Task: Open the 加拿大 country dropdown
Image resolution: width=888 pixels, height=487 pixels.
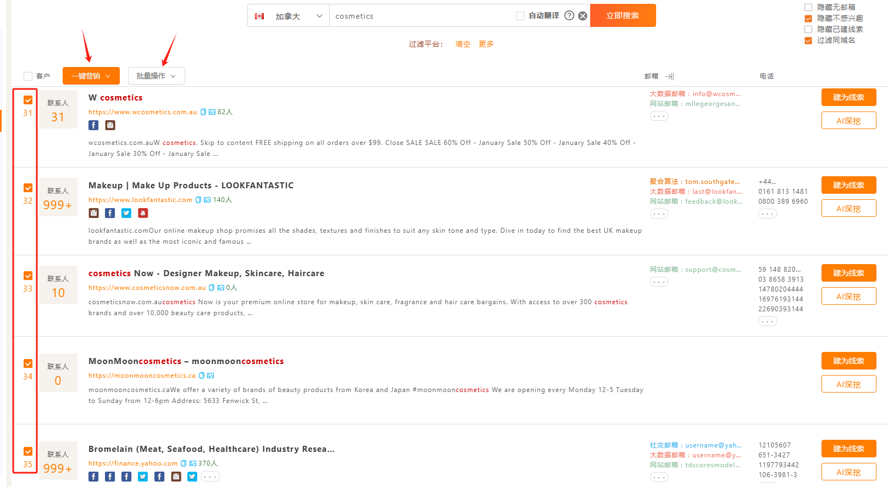Action: tap(288, 16)
